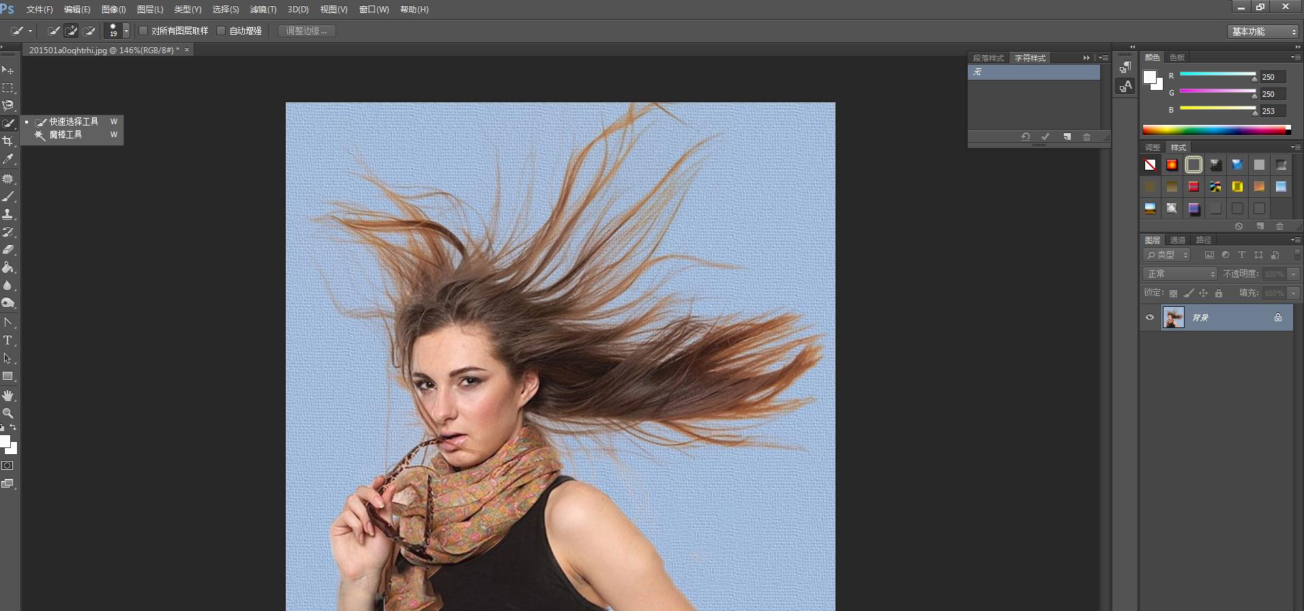Click the color spectrum ramp

[x=1217, y=130]
